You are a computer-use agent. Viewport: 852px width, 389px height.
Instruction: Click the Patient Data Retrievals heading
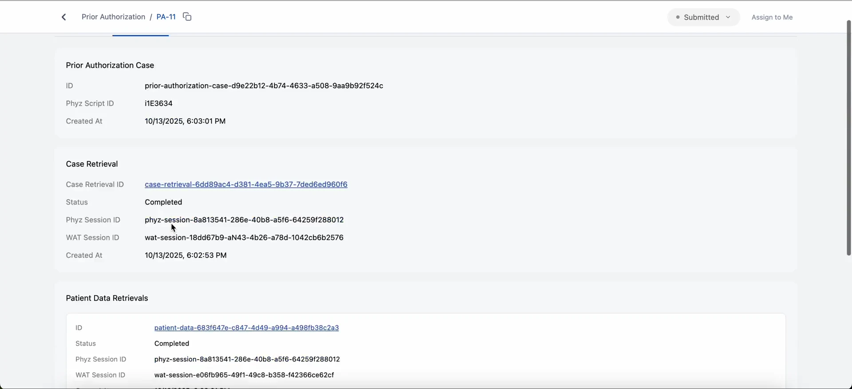pos(107,298)
